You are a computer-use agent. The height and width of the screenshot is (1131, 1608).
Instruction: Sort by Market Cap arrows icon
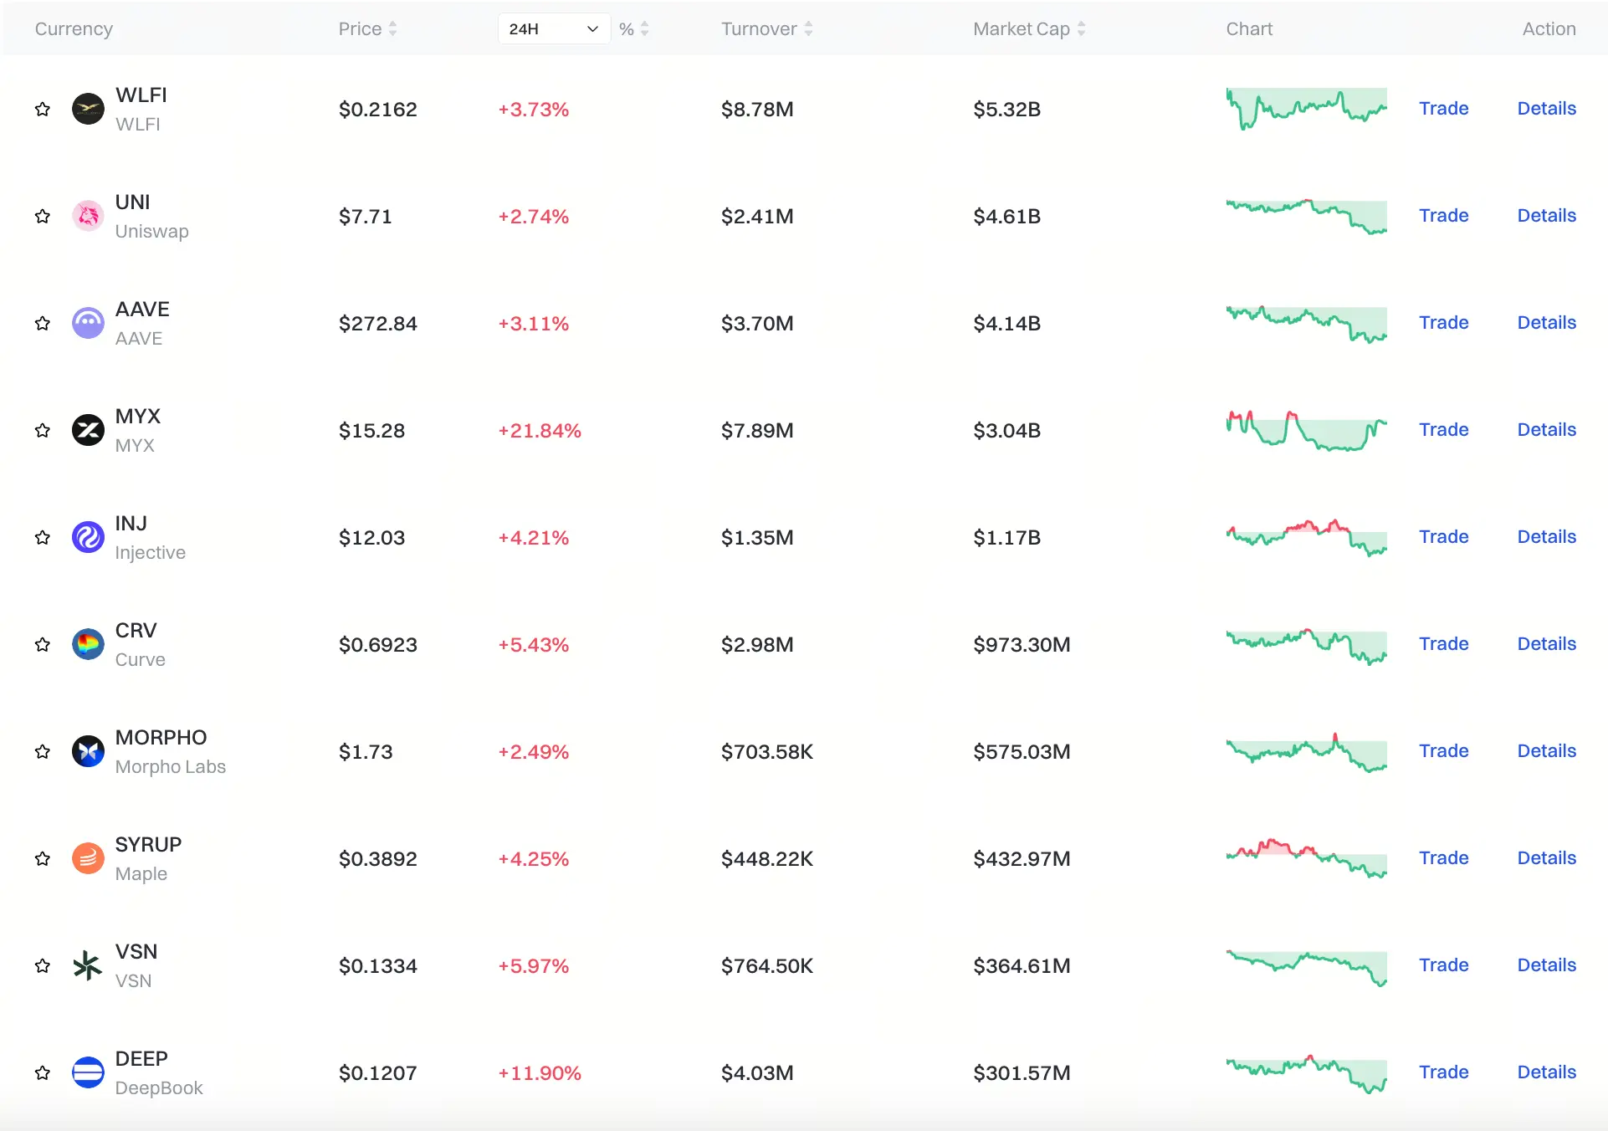pyautogui.click(x=1081, y=28)
